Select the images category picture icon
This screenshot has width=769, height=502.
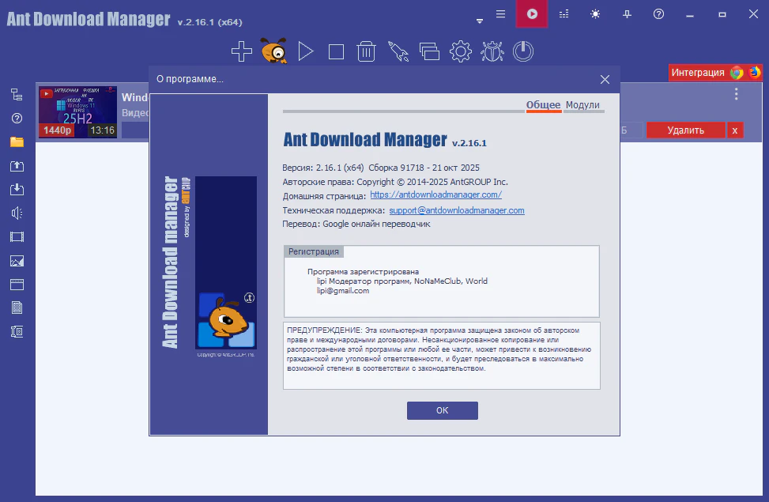(17, 260)
